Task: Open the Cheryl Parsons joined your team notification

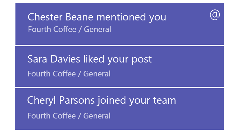Action: (x=119, y=109)
